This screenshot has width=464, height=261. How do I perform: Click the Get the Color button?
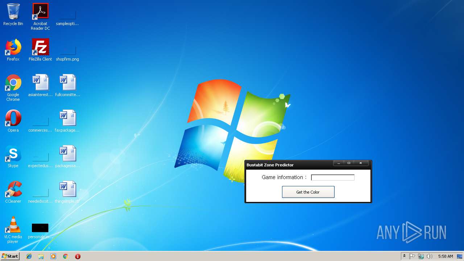pos(308,192)
